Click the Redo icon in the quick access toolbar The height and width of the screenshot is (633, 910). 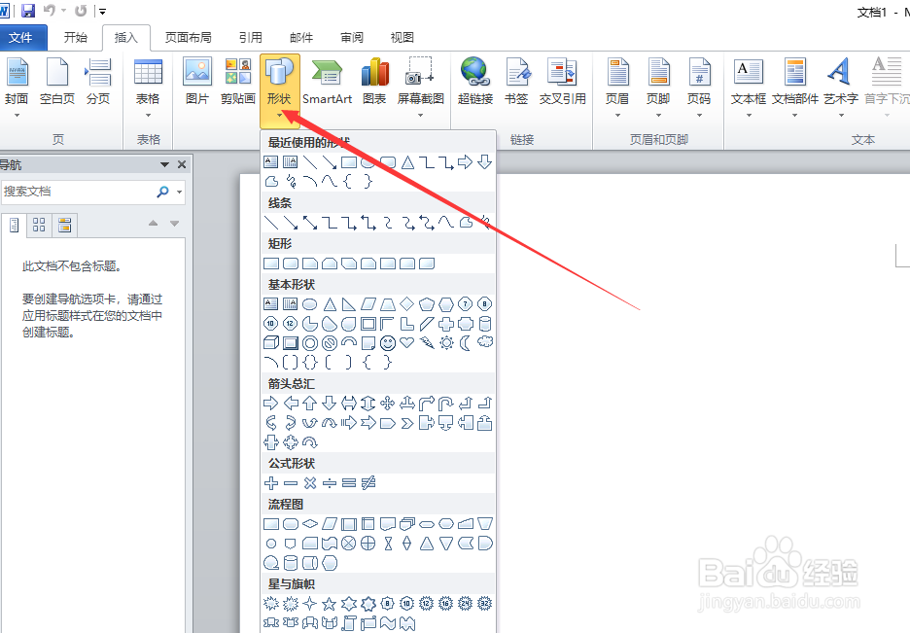click(x=81, y=11)
